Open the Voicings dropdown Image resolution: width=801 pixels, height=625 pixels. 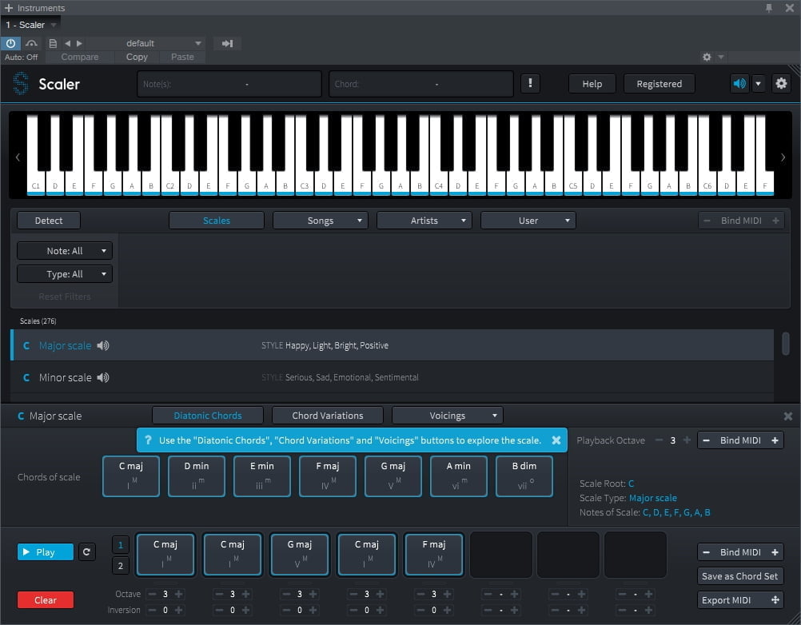(x=448, y=416)
